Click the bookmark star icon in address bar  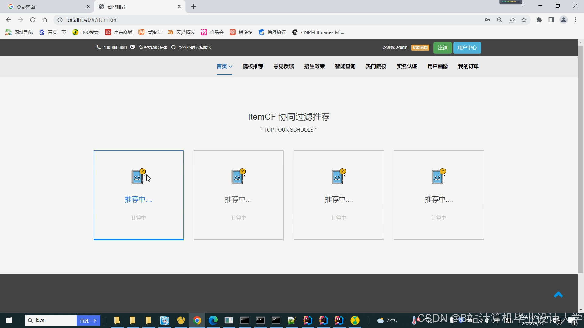(x=524, y=20)
